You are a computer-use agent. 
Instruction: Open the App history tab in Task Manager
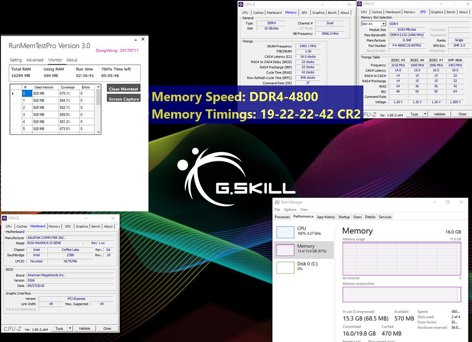pyautogui.click(x=326, y=217)
